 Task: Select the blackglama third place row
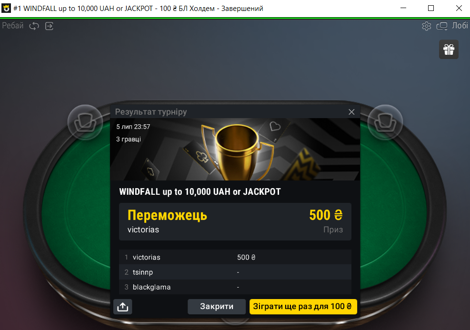[x=235, y=287]
